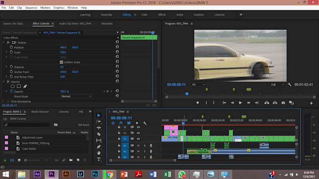Toggle Uniform Scale checkbox
The image size is (319, 179).
pyautogui.click(x=61, y=62)
